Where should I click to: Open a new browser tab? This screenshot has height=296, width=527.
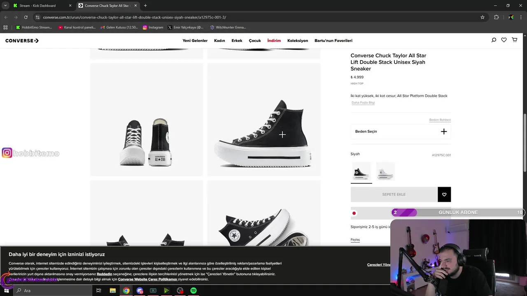coord(145,5)
